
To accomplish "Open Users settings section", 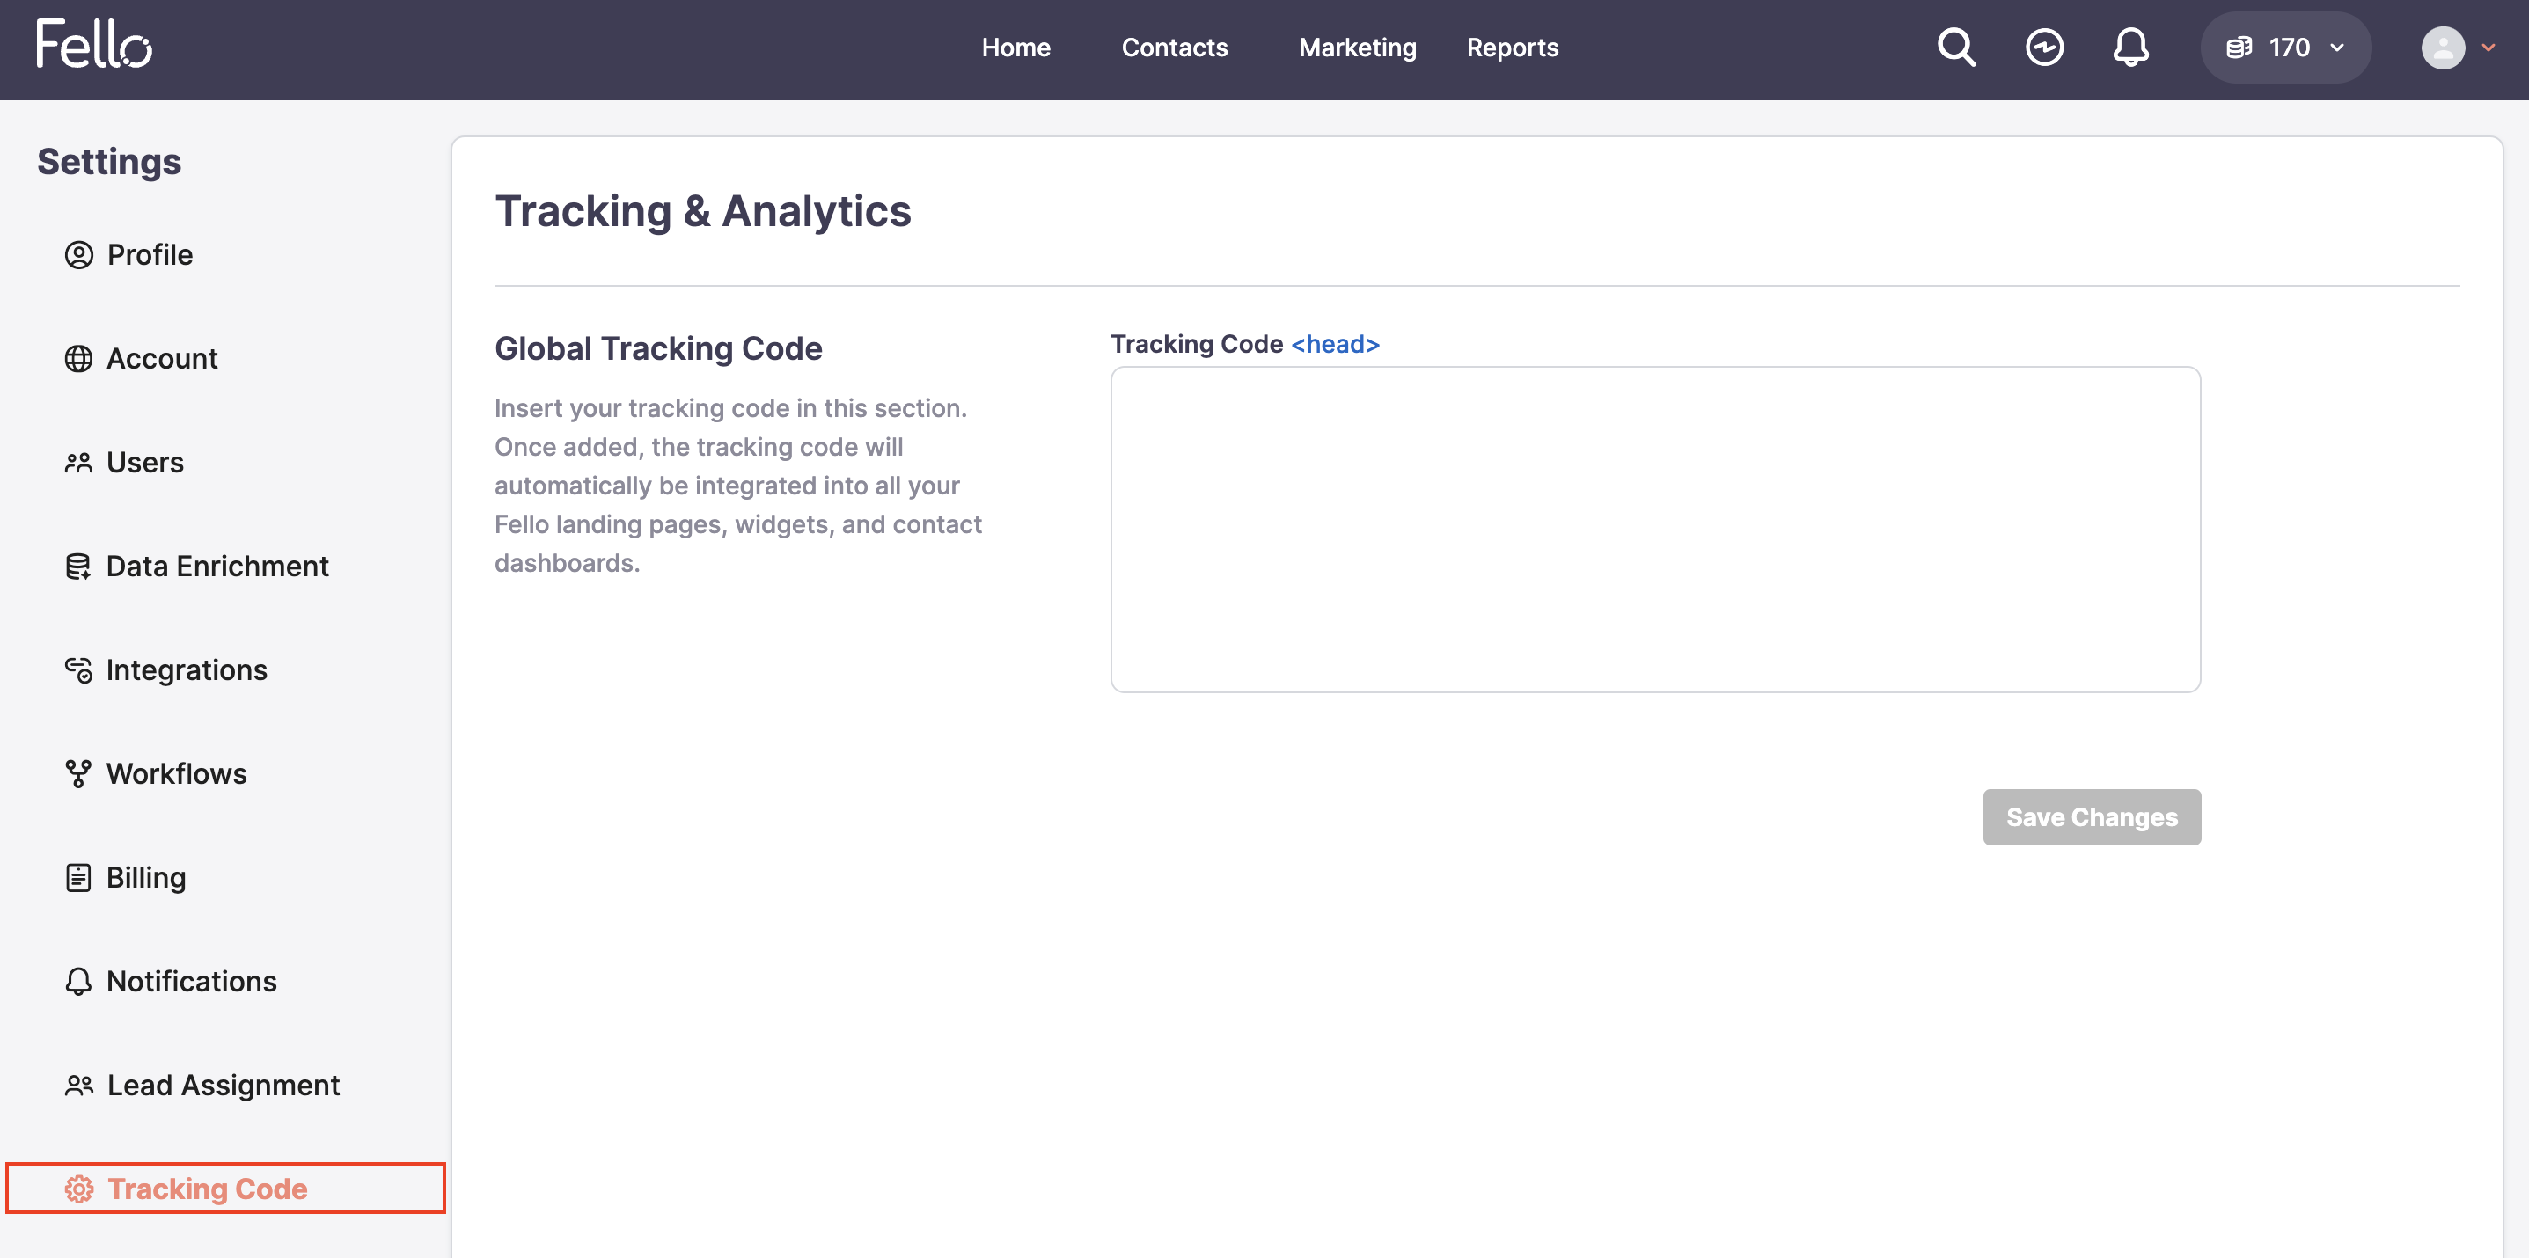I will [x=144, y=463].
